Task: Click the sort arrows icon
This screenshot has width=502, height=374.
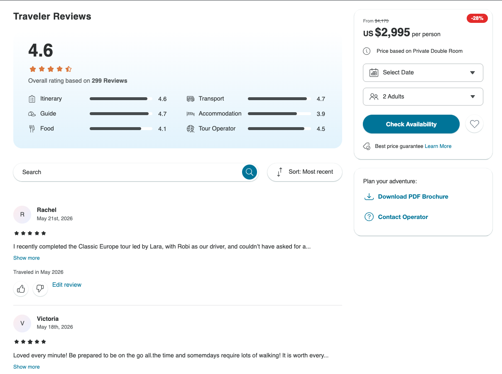Action: (x=280, y=172)
